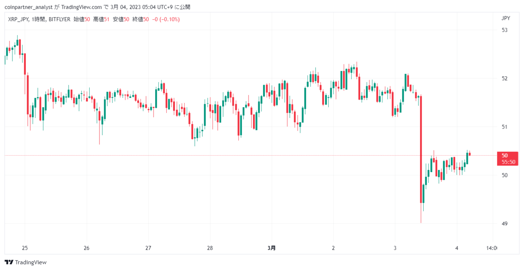Select the 2 date marker on time axis
Viewport: 524px width, 270px height.
click(333, 248)
